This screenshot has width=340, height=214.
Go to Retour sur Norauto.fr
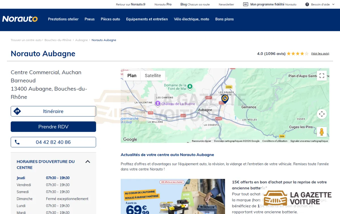(x=131, y=4)
